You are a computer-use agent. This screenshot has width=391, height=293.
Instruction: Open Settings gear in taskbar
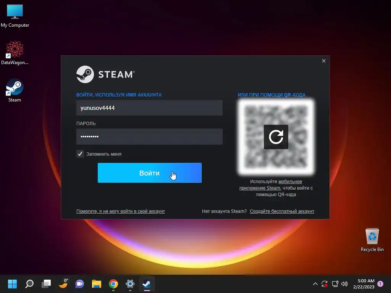coord(130,284)
